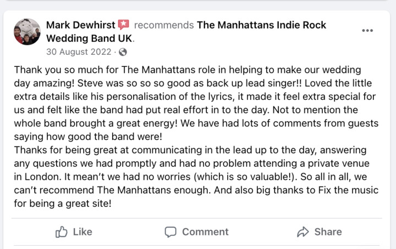Click the Mark Dewhirst name link
This screenshot has width=396, height=249.
pyautogui.click(x=80, y=25)
